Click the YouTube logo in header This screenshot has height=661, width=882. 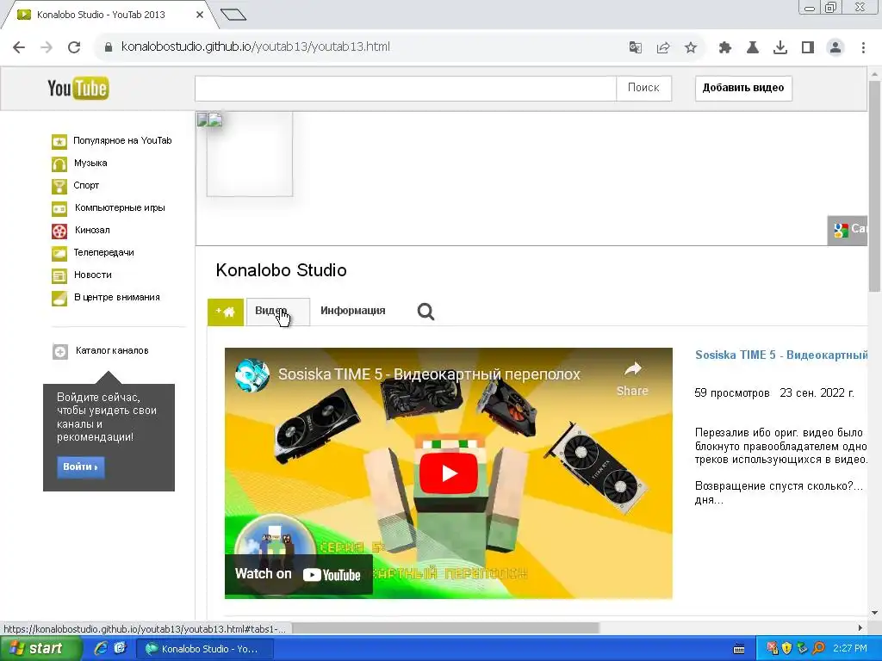tap(78, 89)
